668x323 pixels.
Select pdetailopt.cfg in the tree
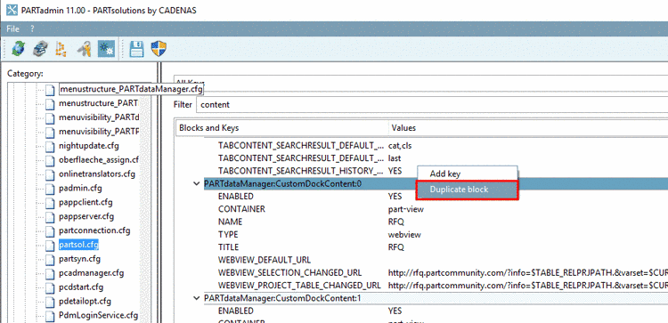pos(85,302)
